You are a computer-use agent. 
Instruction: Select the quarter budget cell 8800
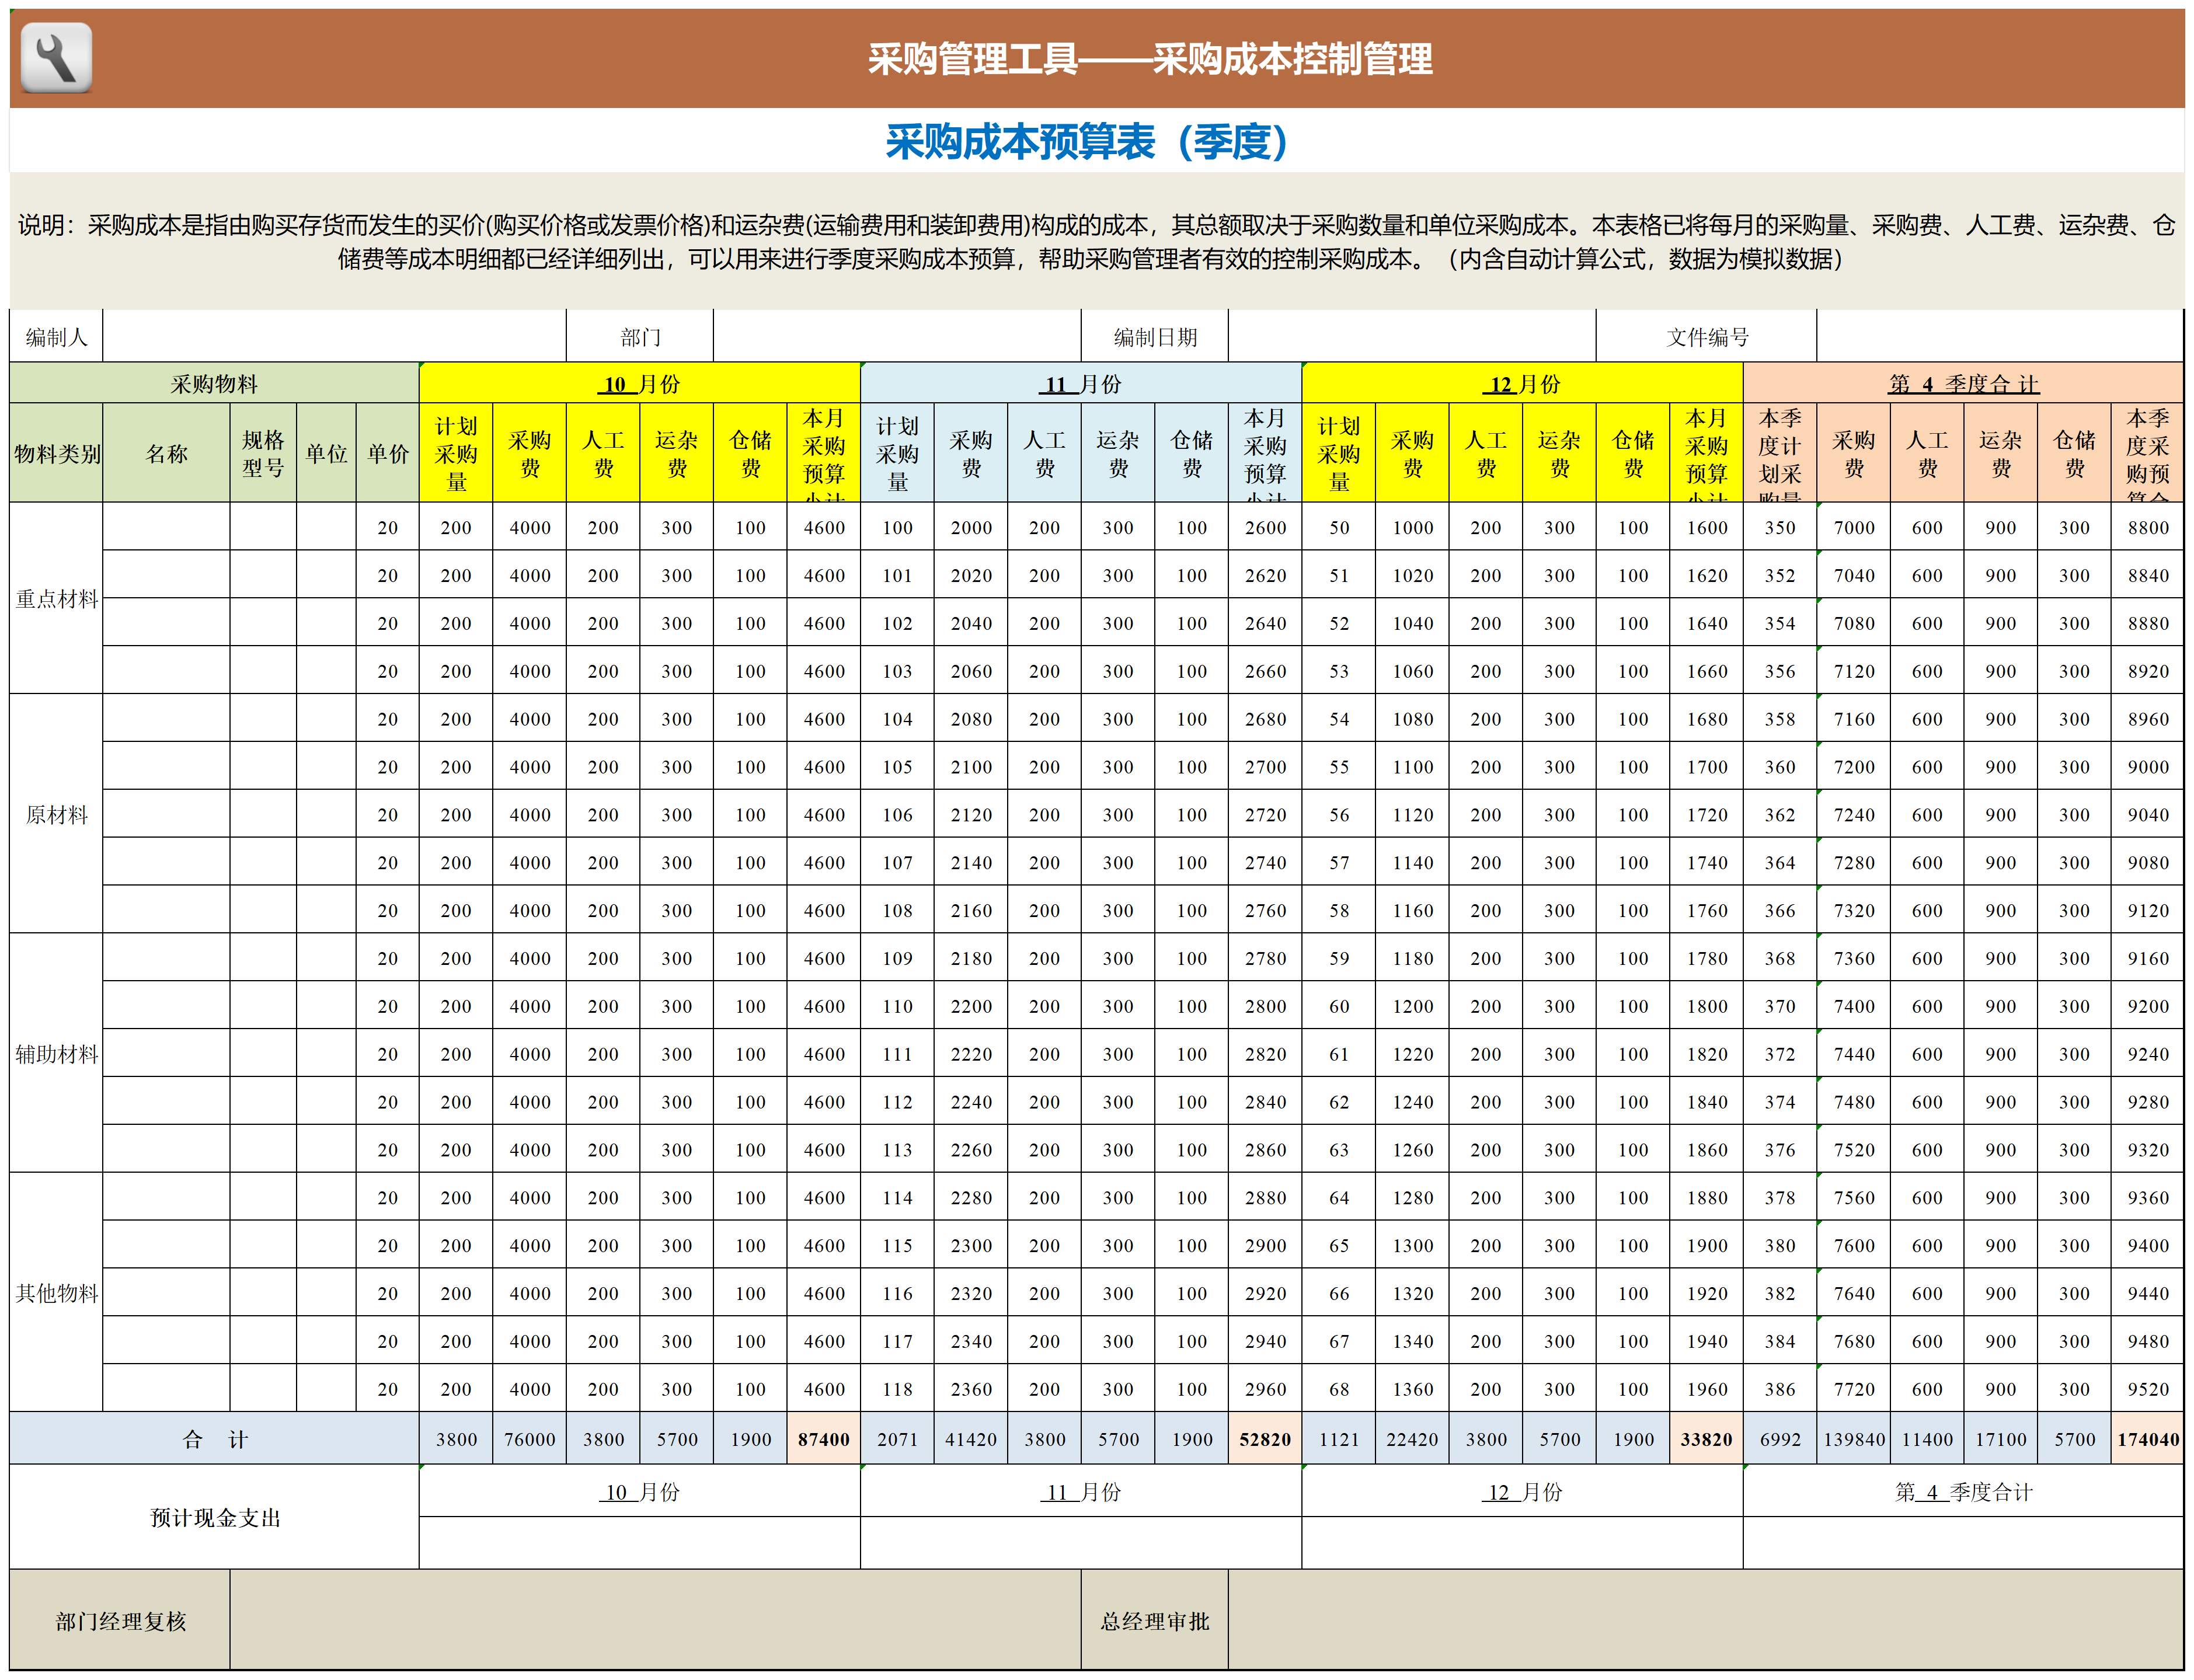[2147, 527]
